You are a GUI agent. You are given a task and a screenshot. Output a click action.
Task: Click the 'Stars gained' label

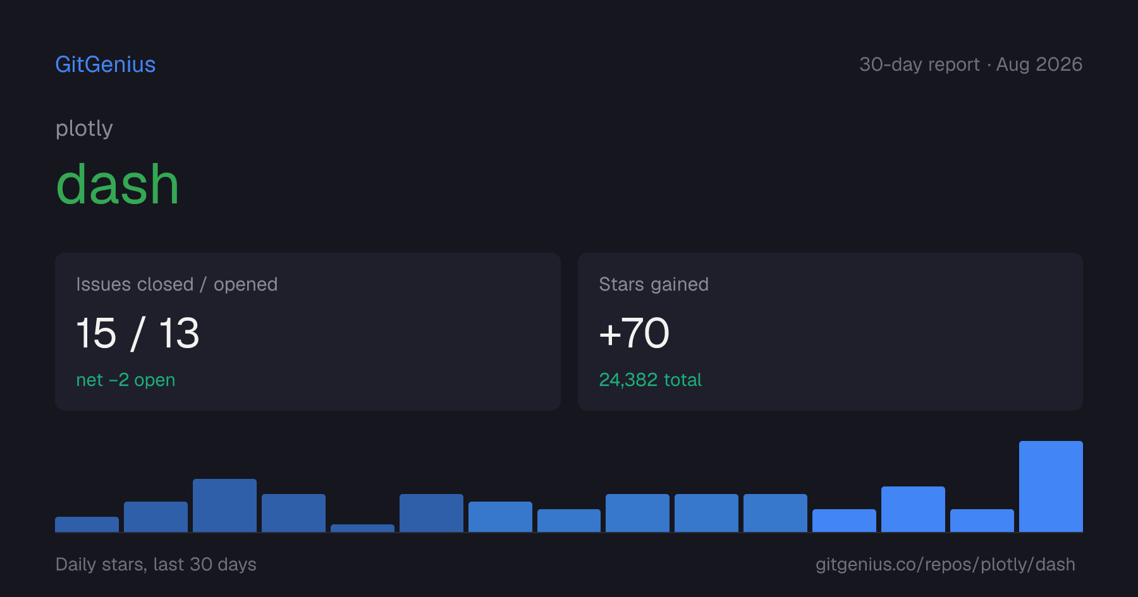point(654,284)
